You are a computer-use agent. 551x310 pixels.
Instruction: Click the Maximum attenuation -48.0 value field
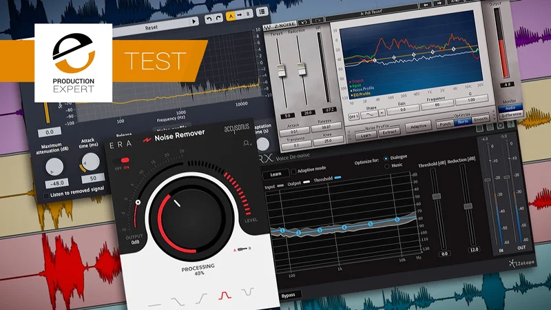(56, 183)
